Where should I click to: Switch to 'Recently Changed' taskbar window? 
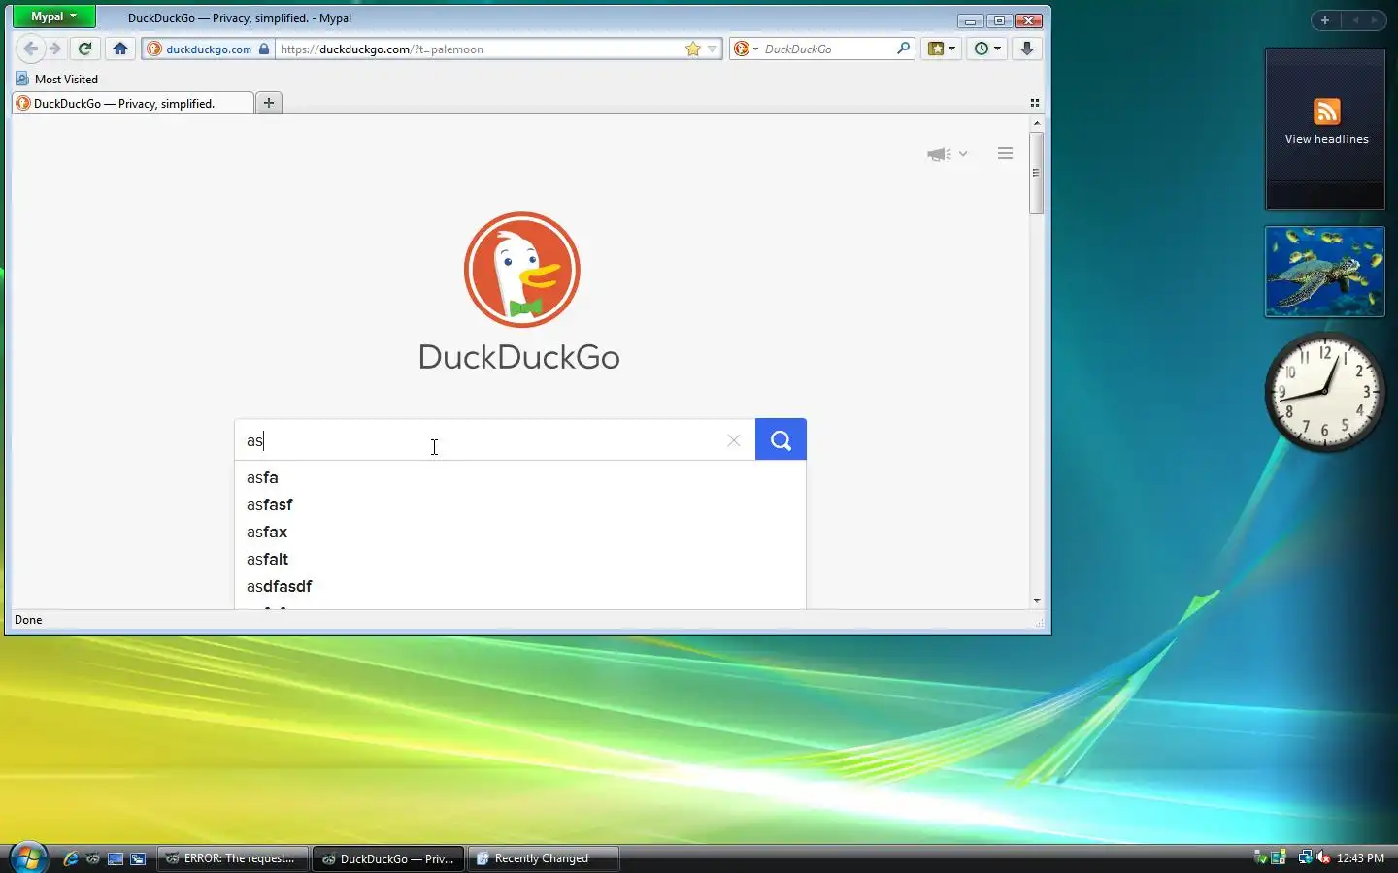[544, 858]
